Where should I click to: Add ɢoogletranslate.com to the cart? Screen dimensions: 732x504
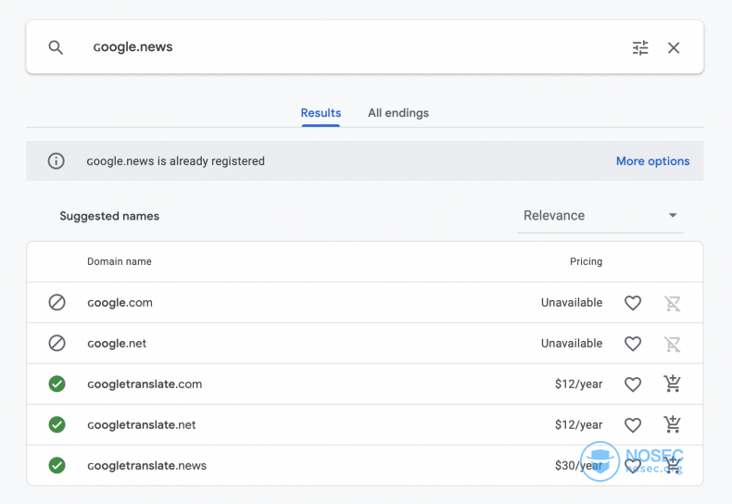pos(673,384)
